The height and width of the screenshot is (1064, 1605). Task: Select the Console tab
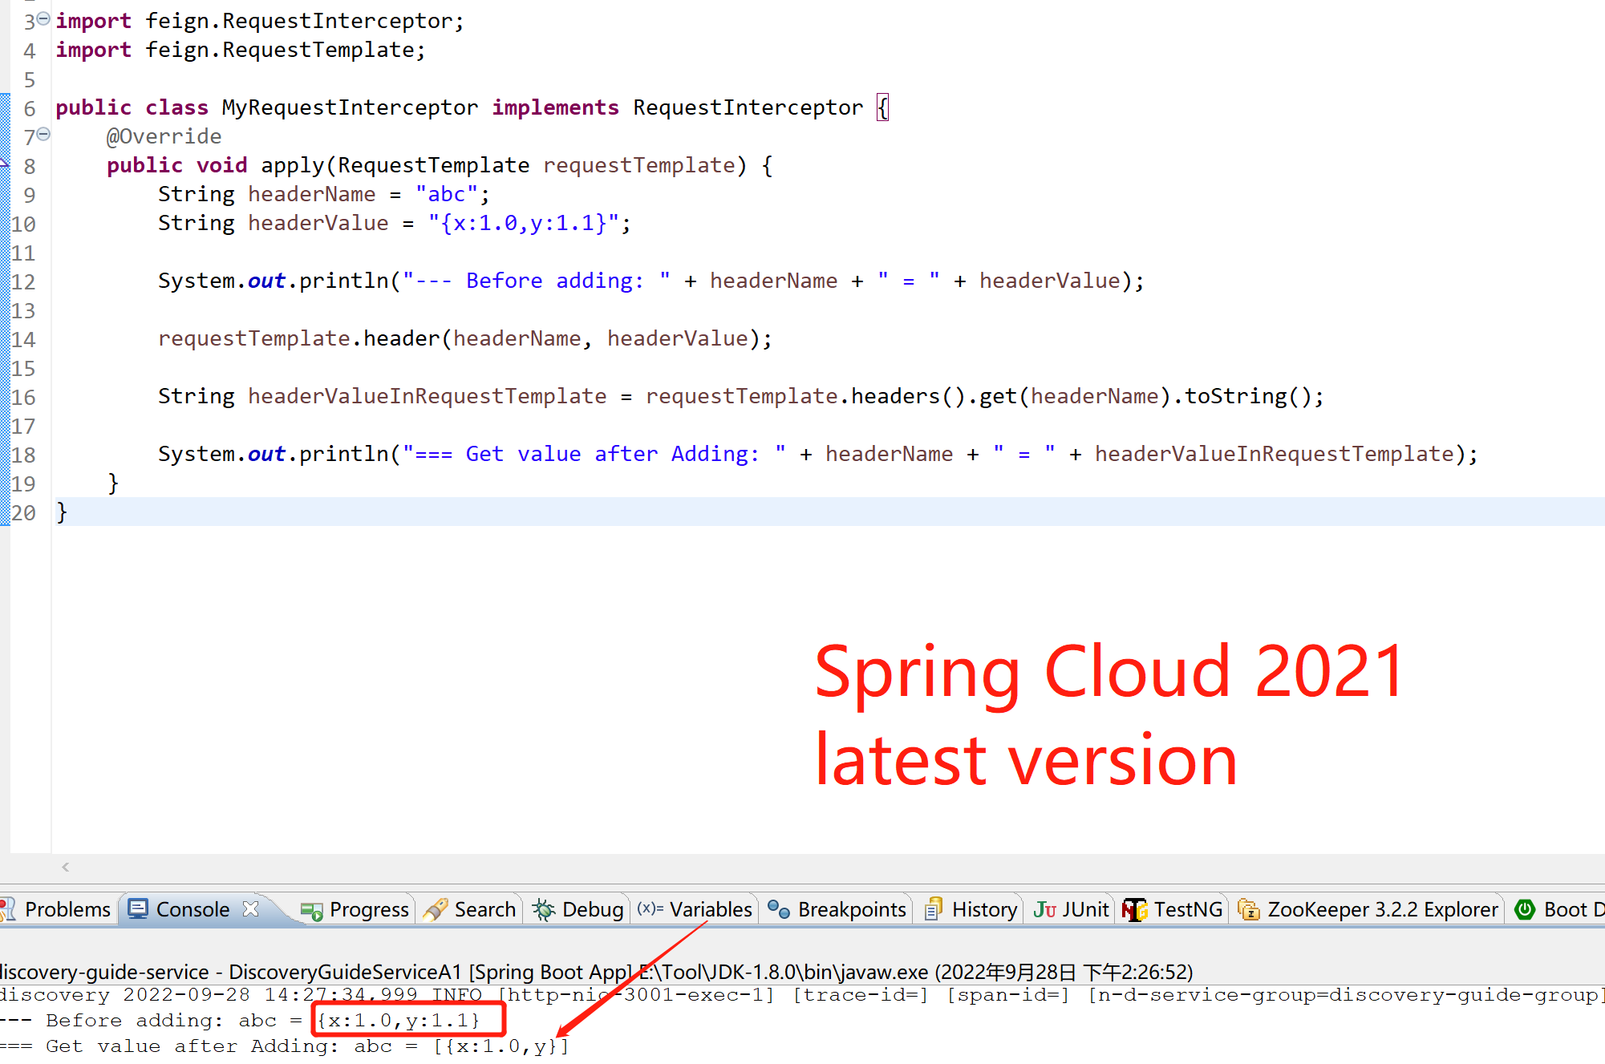point(192,909)
